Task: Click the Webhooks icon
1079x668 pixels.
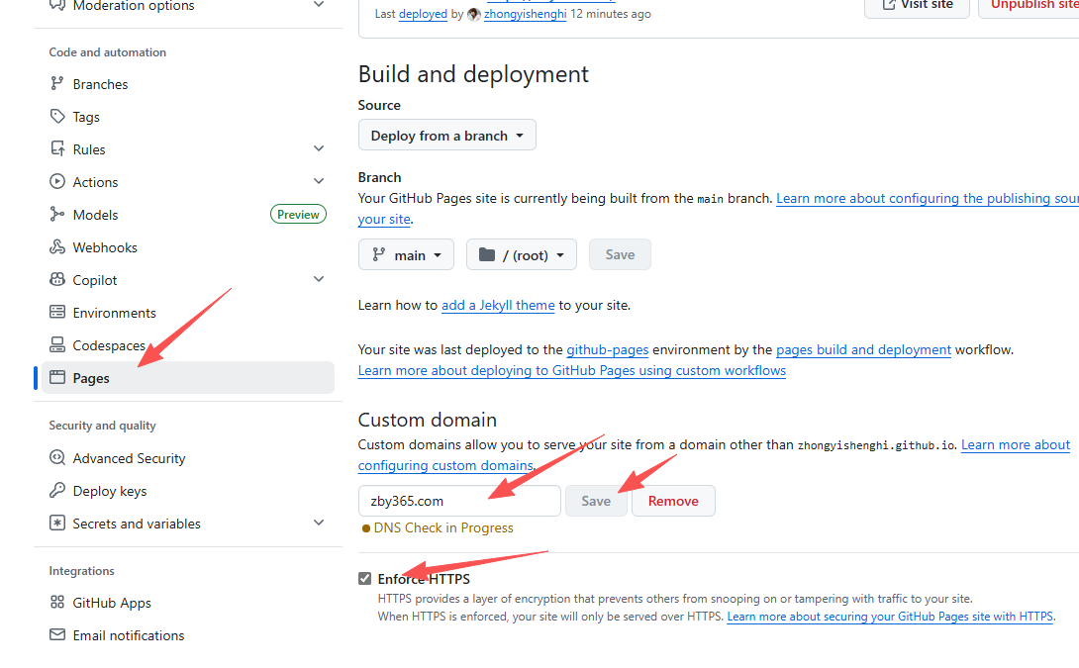Action: click(x=57, y=247)
